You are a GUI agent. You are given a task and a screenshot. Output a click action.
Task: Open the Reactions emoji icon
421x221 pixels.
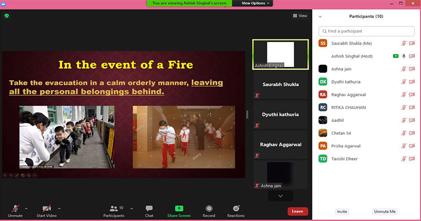[236, 208]
